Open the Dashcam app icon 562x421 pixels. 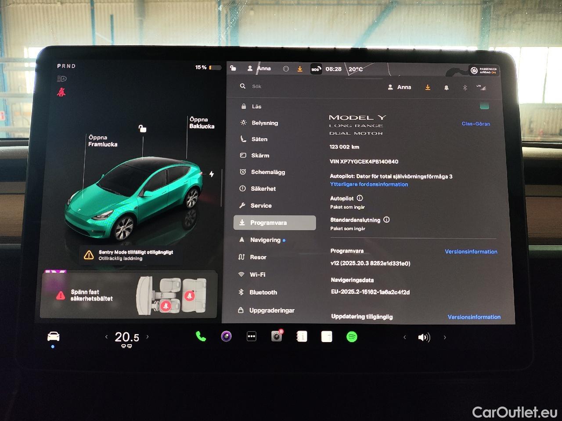[x=277, y=336]
